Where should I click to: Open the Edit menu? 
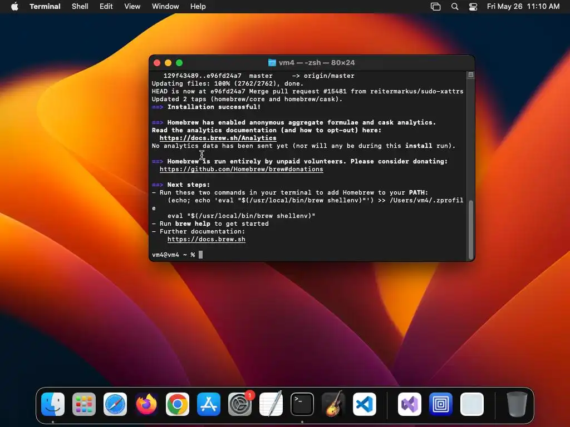pos(106,6)
